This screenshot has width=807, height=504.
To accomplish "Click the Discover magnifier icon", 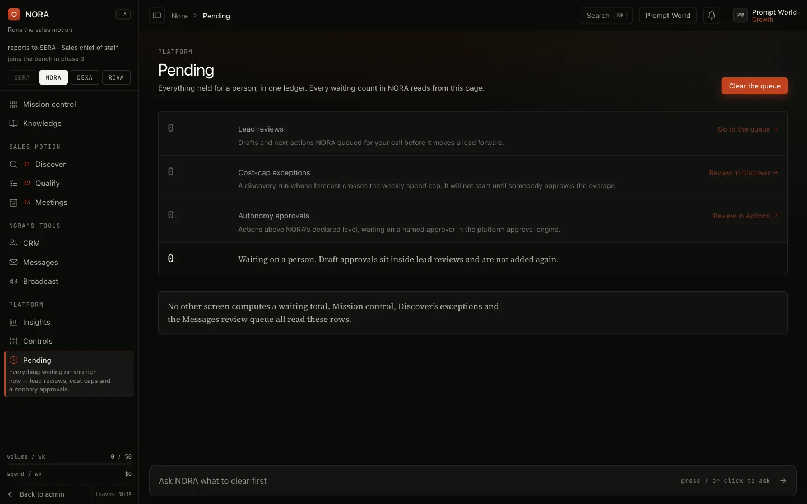I will pyautogui.click(x=13, y=165).
